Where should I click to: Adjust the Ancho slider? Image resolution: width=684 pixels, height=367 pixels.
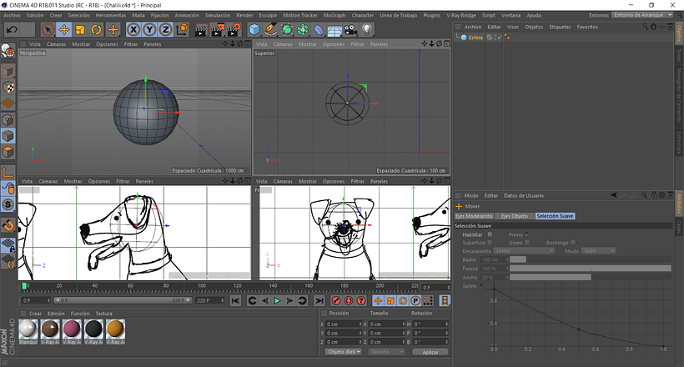pos(591,277)
